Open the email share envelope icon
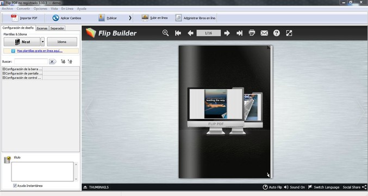Image resolution: width=368 pixels, height=196 pixels. pos(264,33)
